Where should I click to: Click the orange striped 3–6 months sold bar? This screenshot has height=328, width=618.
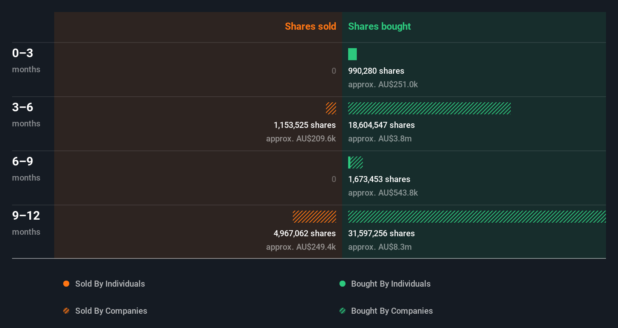click(x=331, y=108)
